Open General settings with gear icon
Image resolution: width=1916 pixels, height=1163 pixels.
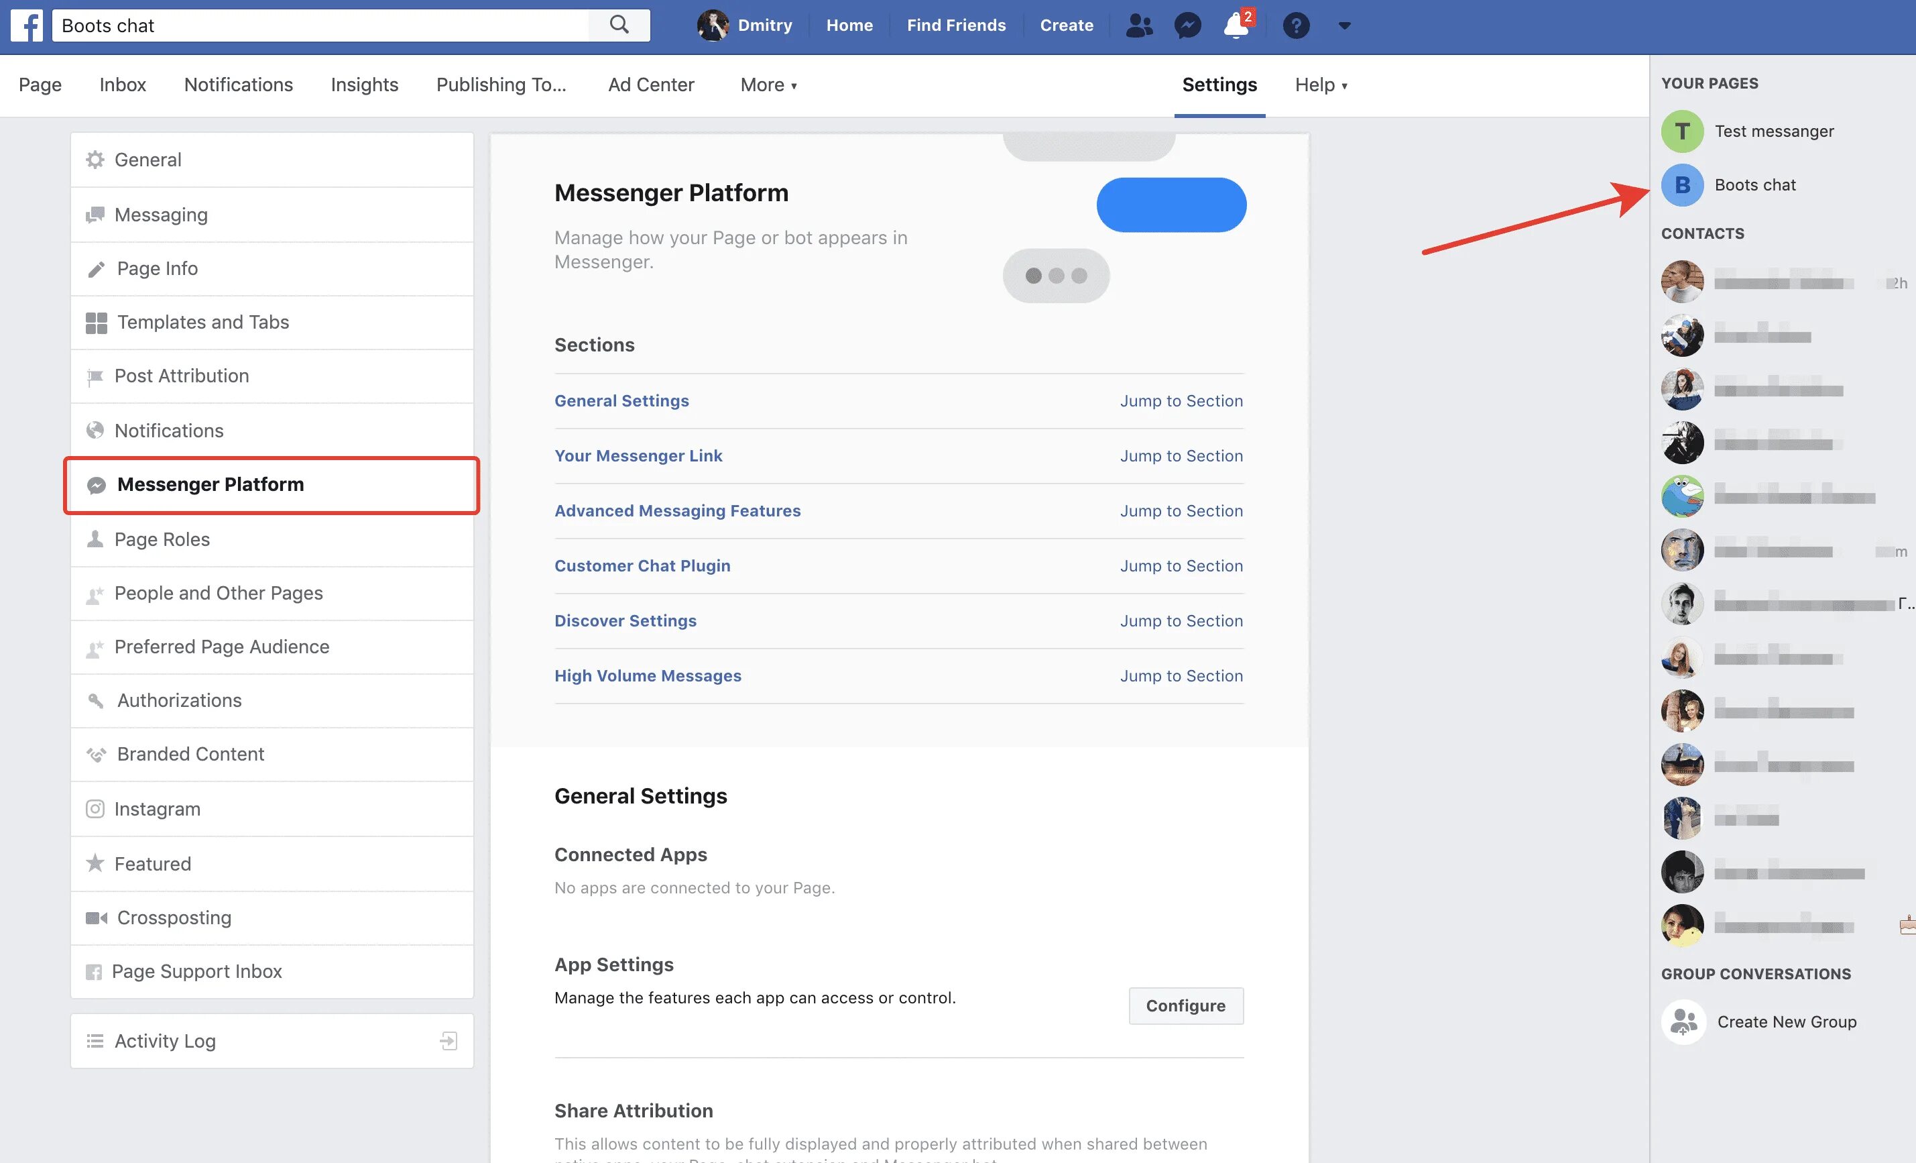pos(272,160)
